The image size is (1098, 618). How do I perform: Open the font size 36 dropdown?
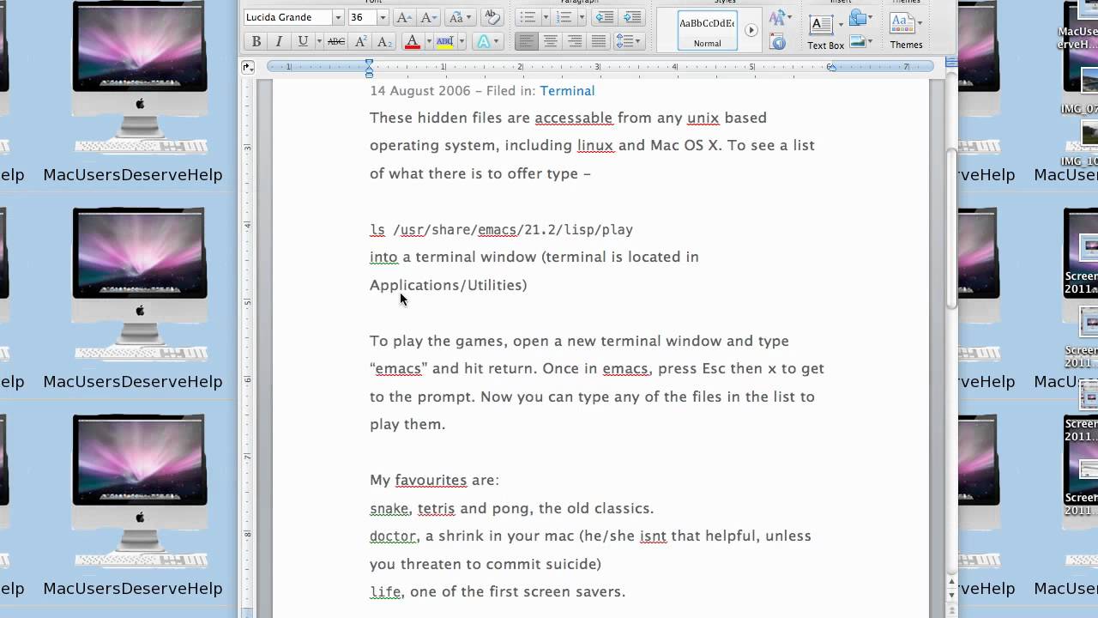tap(383, 17)
